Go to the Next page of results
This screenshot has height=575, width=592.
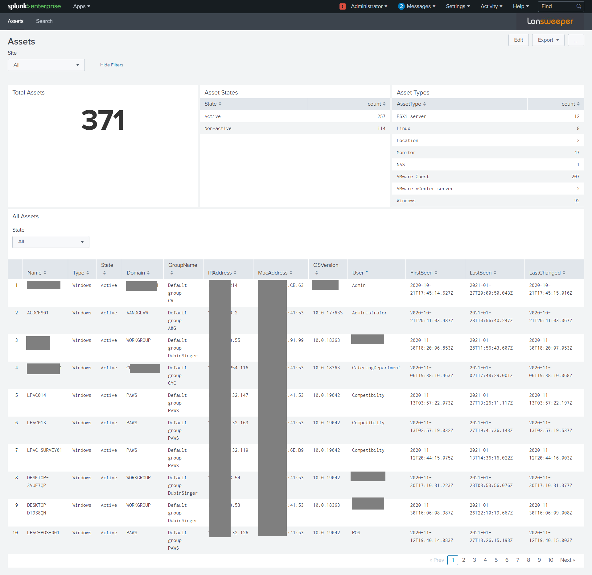coord(567,560)
